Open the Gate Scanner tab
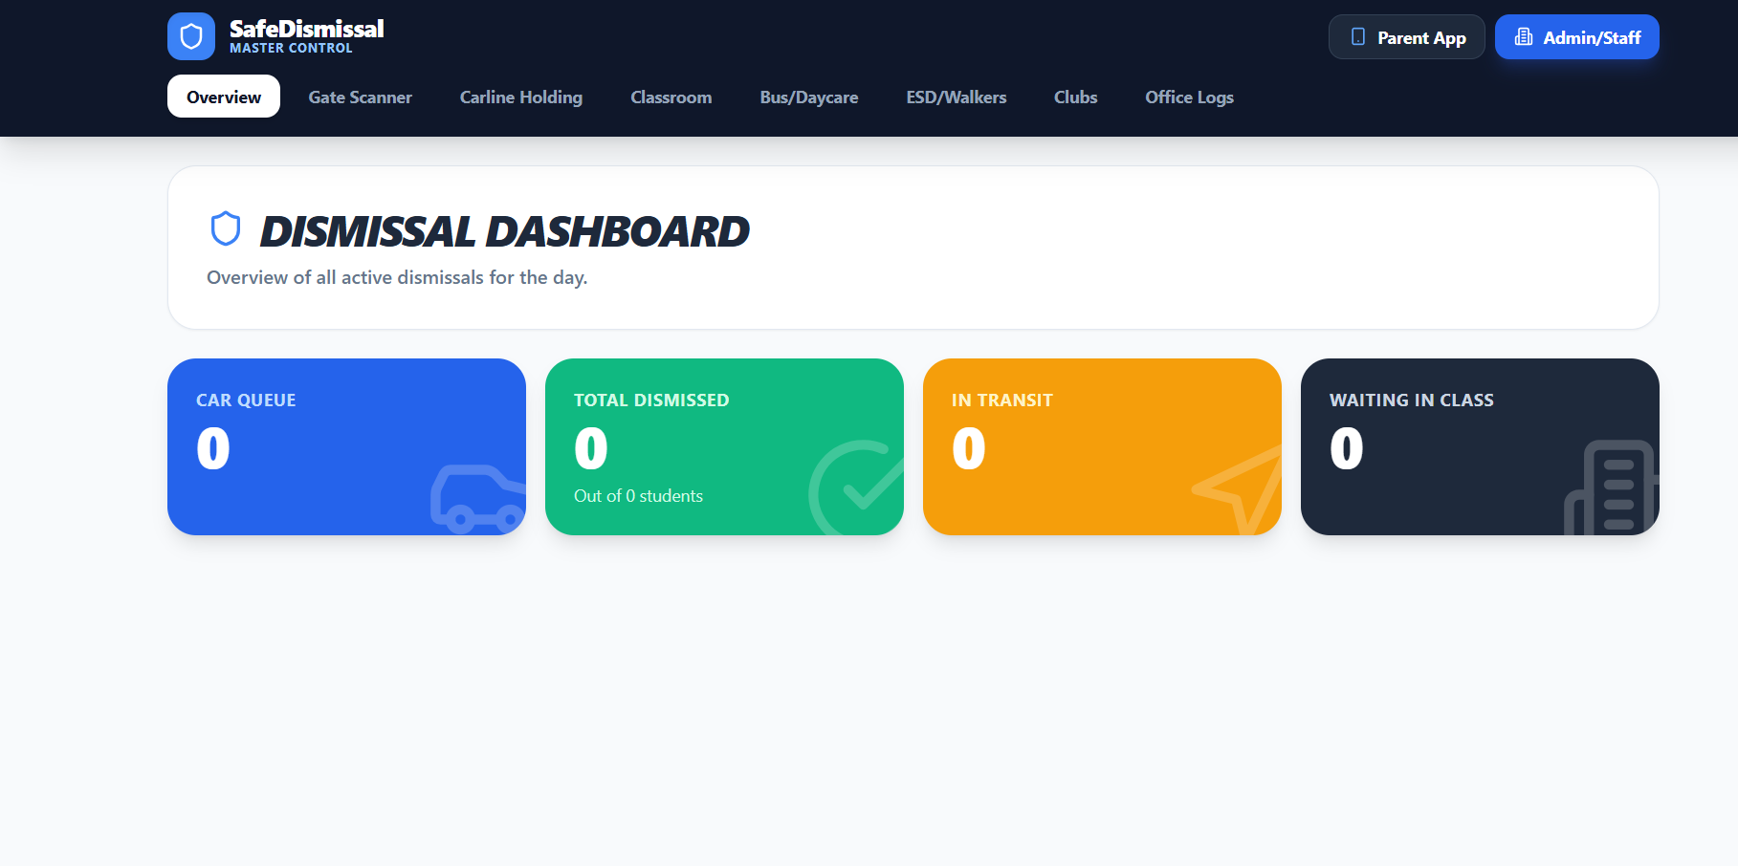Image resolution: width=1738 pixels, height=866 pixels. pos(360,97)
